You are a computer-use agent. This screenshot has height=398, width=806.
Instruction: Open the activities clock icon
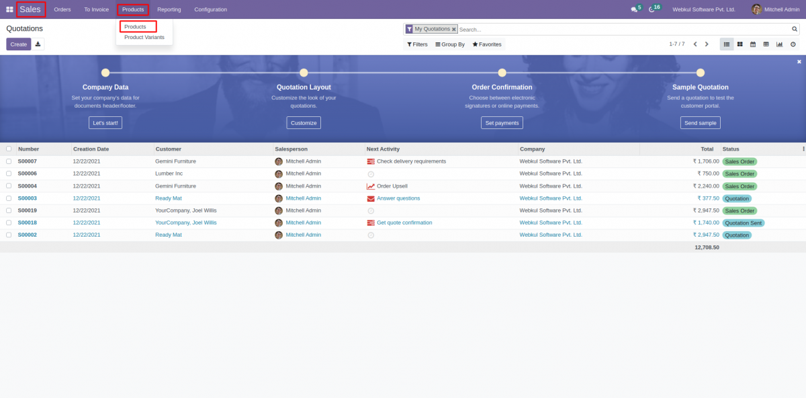[x=650, y=9]
